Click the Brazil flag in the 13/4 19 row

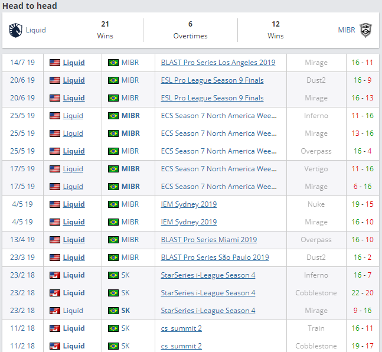click(113, 240)
